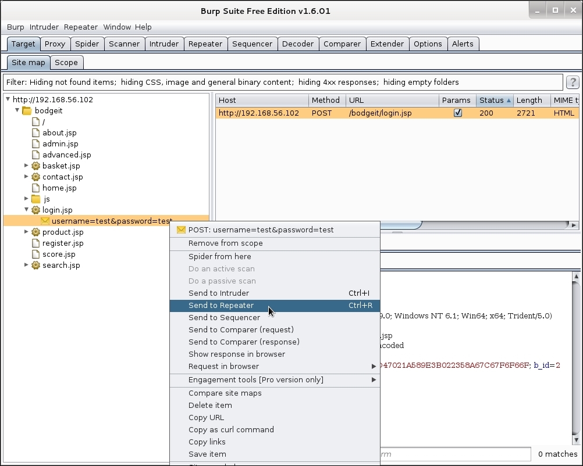Choose Save item menu entry
583x466 pixels.
pyautogui.click(x=275, y=454)
